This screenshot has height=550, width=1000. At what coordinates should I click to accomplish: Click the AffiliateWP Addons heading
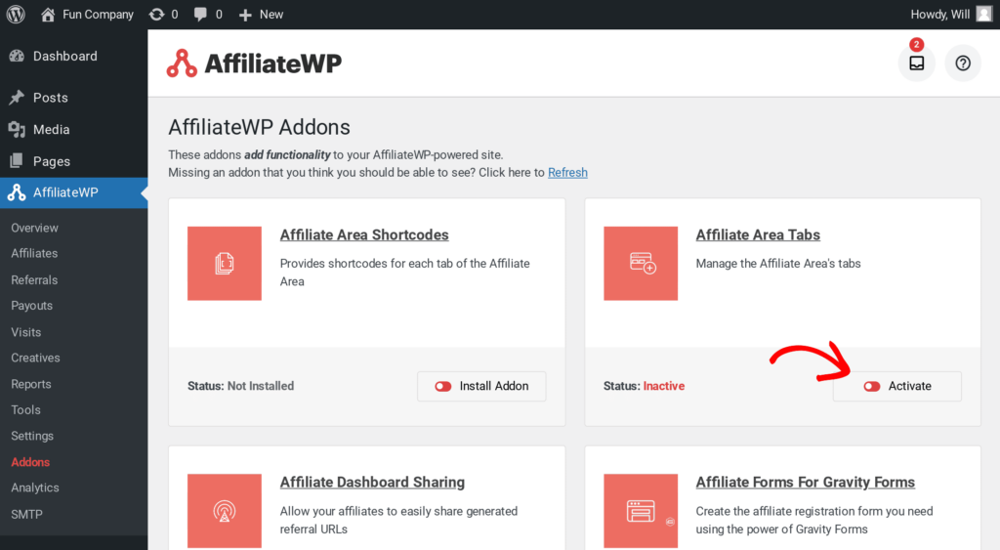pos(260,127)
